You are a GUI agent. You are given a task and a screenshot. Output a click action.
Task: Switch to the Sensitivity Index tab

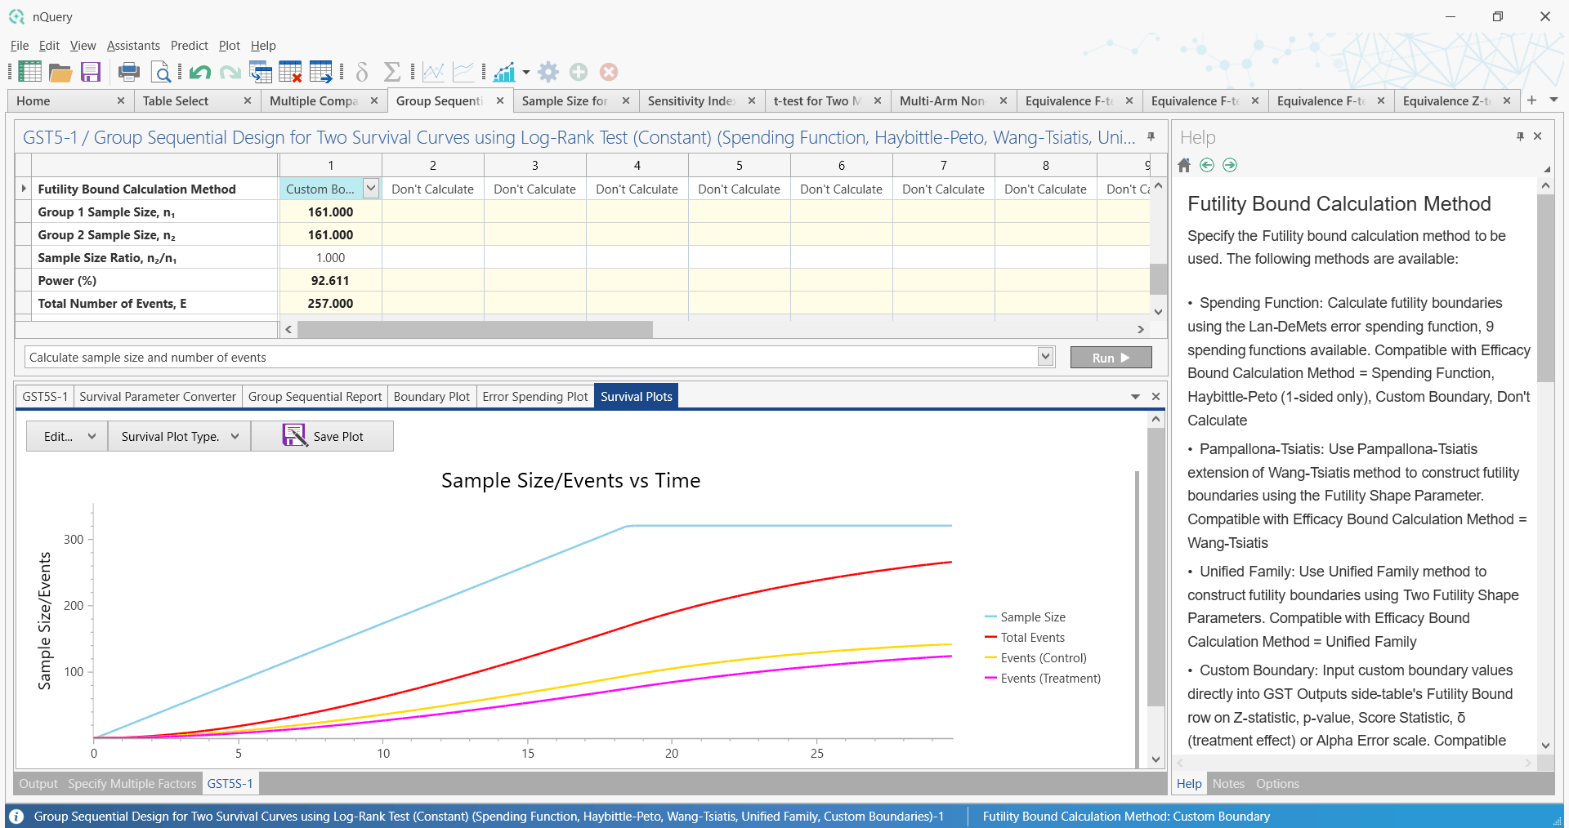click(x=691, y=100)
